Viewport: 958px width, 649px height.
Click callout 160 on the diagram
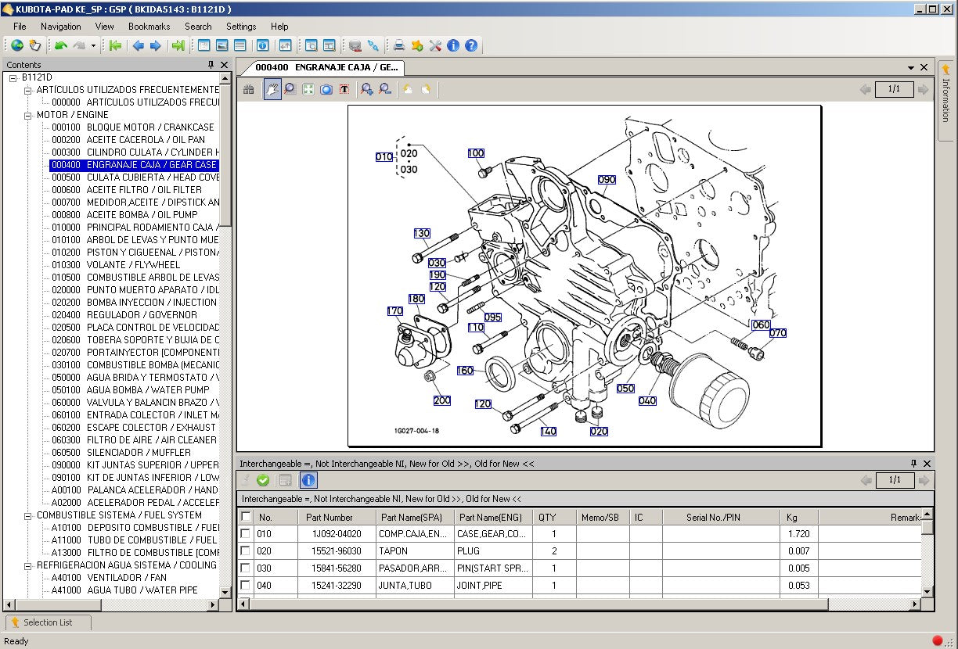[x=465, y=371]
